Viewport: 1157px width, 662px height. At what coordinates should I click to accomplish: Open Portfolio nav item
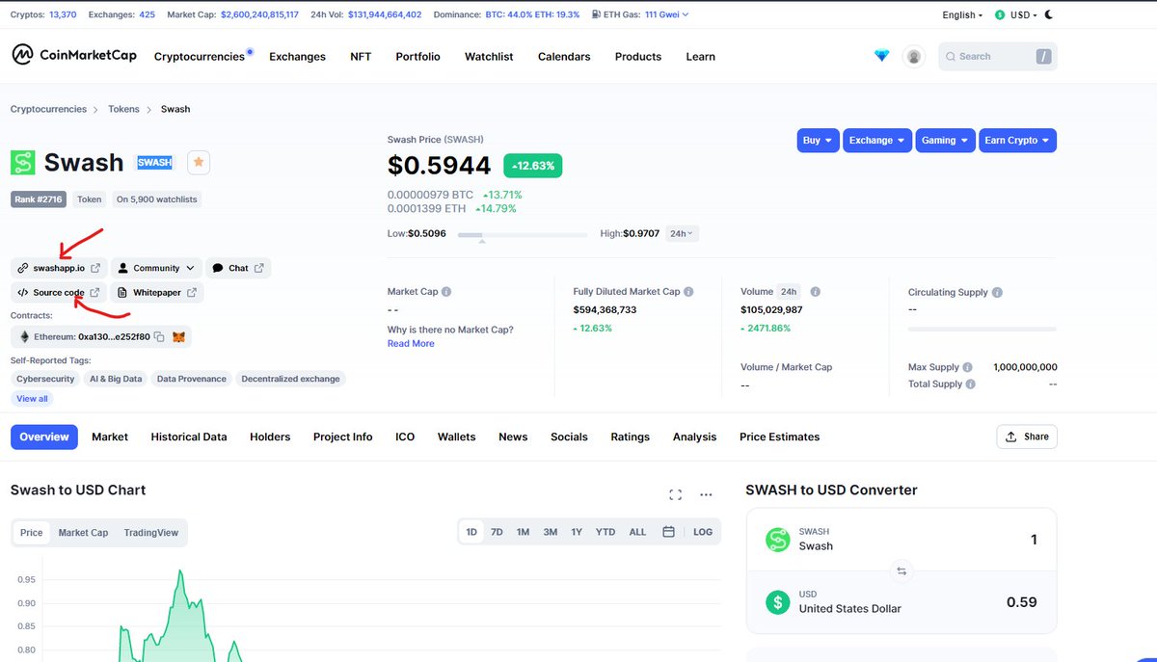click(x=417, y=57)
